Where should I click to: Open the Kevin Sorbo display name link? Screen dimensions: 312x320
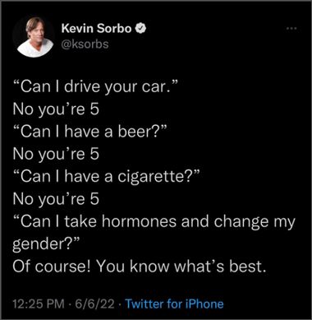coord(96,28)
